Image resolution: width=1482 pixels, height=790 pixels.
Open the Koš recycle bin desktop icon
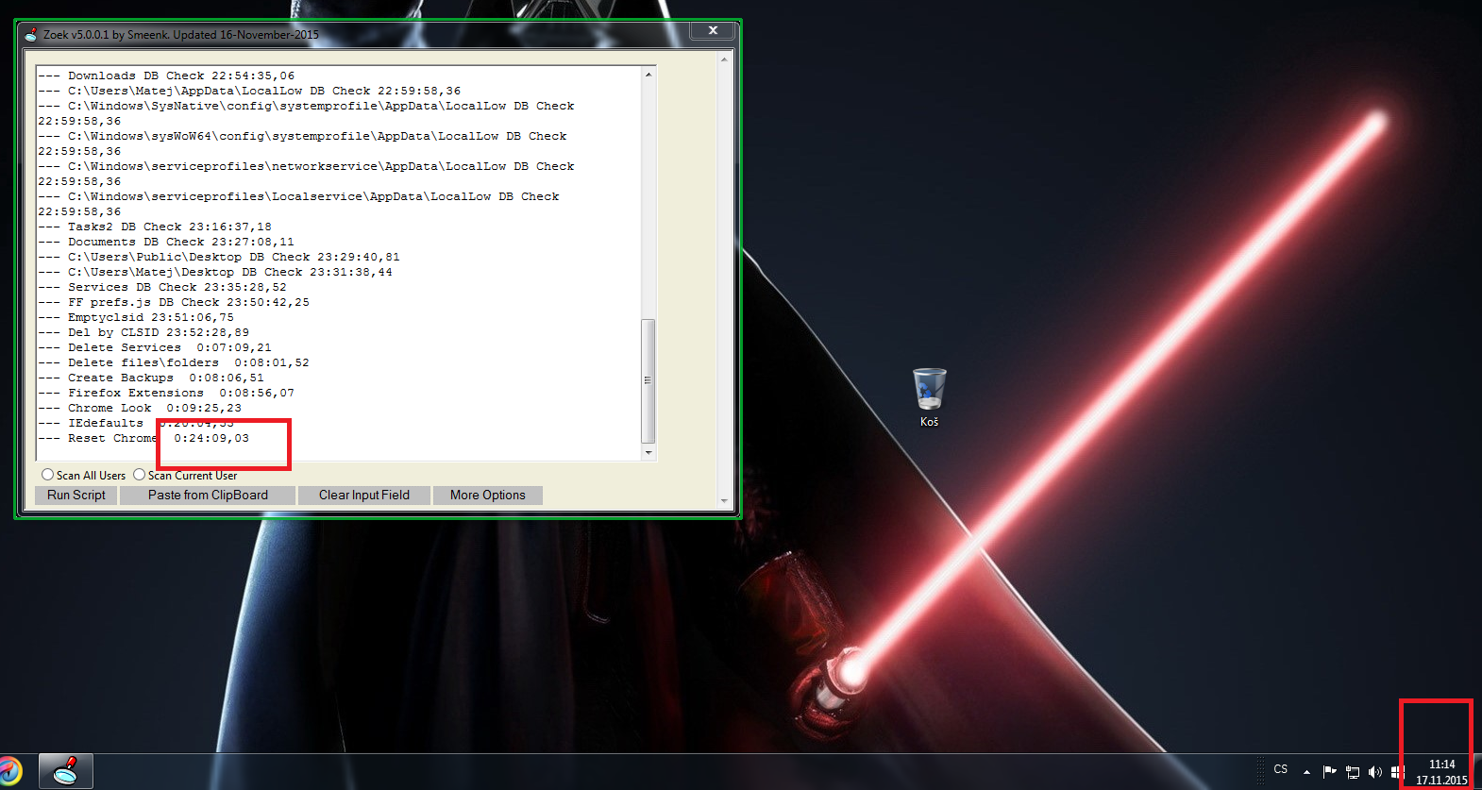point(929,397)
